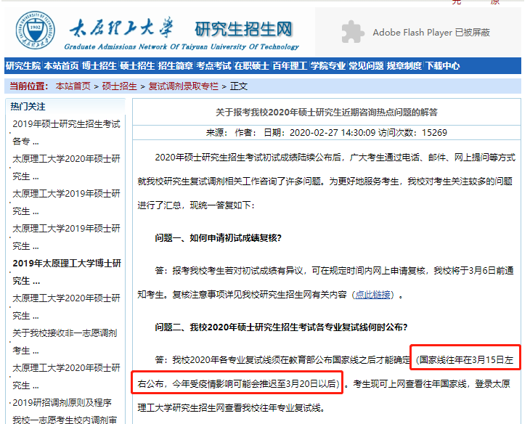Viewport: 530px width, 424px height.
Task: Click 复试调剂录取专栏 breadcrumb link
Action: (183, 86)
